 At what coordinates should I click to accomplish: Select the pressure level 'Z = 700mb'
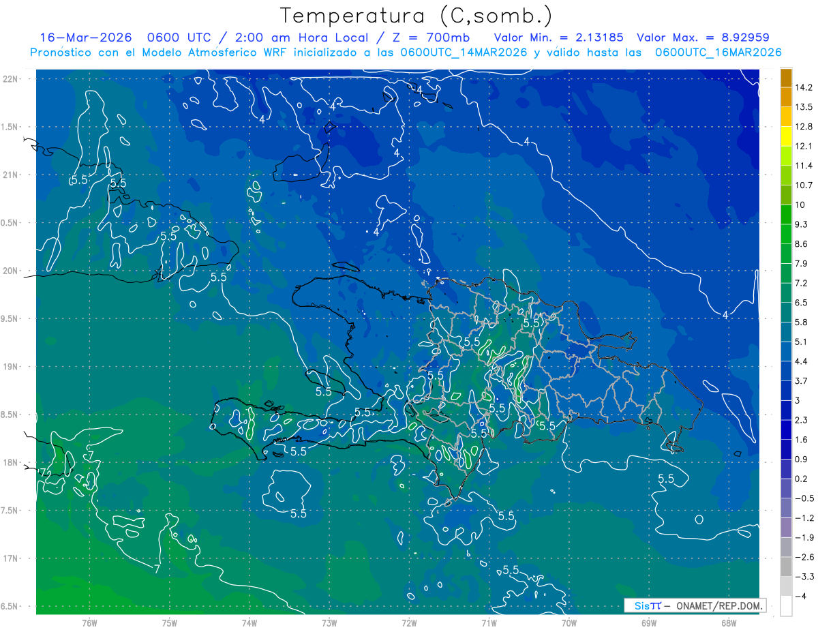431,37
